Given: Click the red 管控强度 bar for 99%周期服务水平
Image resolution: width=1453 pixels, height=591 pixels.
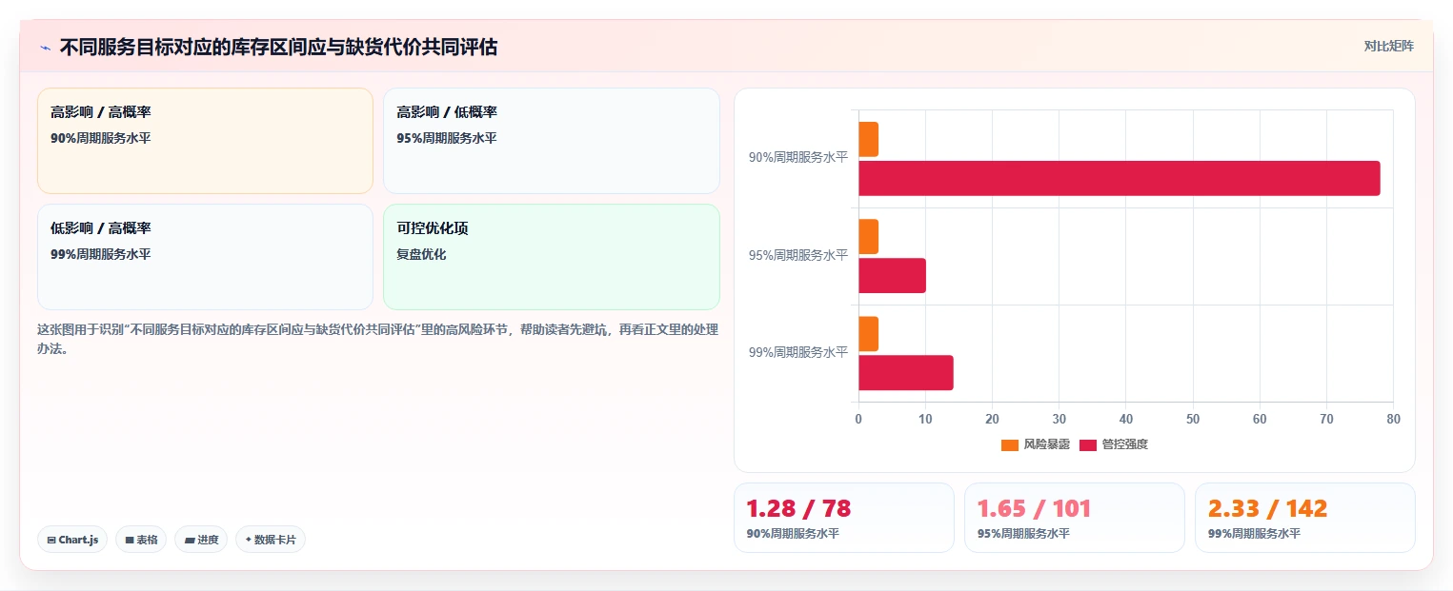Looking at the screenshot, I should [905, 372].
